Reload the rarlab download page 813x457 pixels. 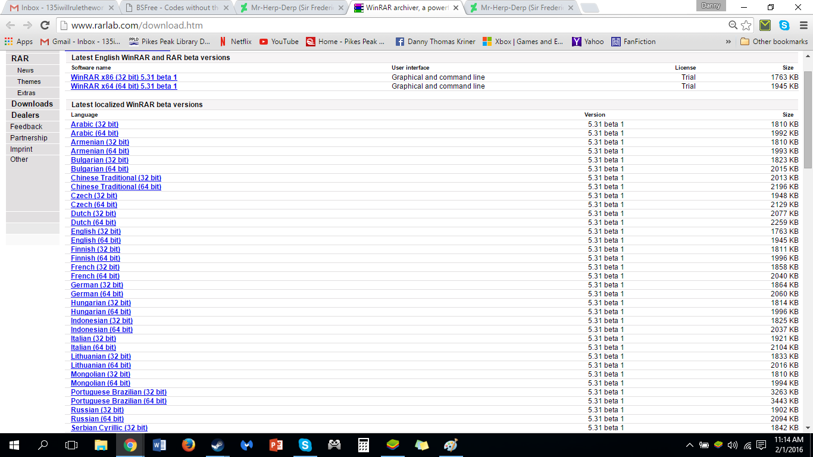tap(45, 26)
